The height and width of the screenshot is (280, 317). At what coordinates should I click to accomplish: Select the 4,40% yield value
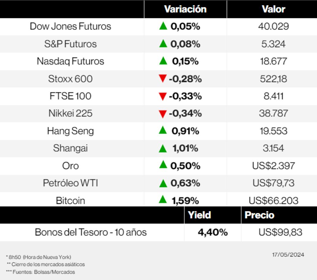coord(213,232)
